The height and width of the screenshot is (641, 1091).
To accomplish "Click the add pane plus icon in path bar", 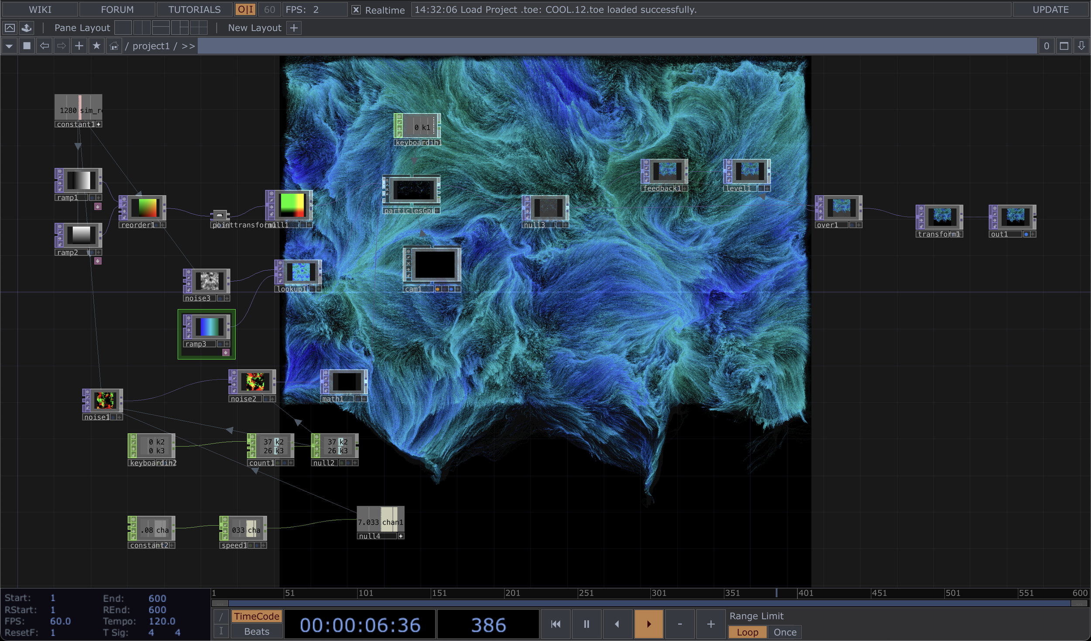I will [x=79, y=46].
